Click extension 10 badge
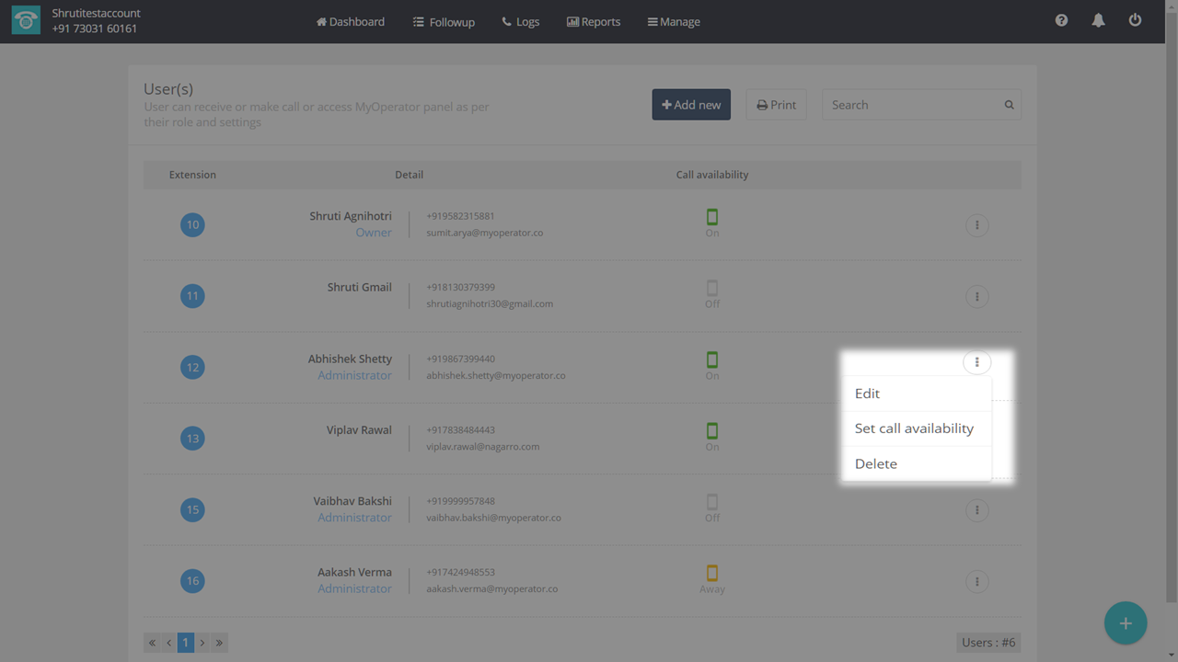This screenshot has width=1178, height=662. [192, 225]
